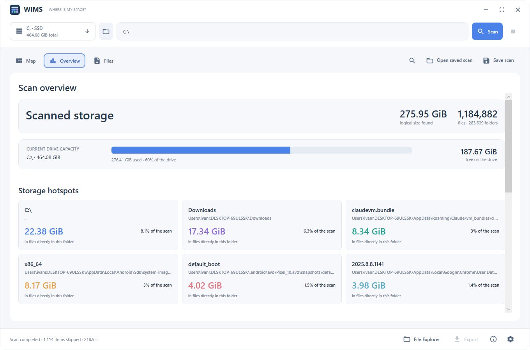Screen dimensions: 530x350
Task: Click the stop scan square icon
Action: [x=513, y=31]
